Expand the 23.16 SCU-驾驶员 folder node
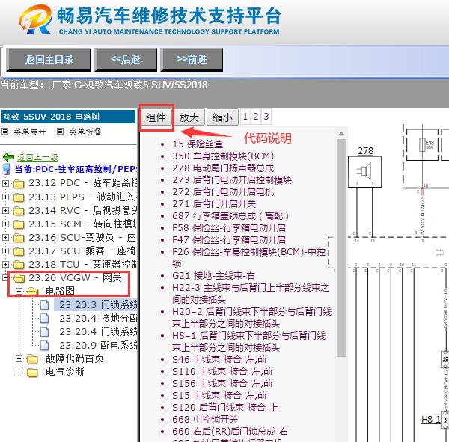Viewport: 449px width, 442px height. tap(5, 237)
